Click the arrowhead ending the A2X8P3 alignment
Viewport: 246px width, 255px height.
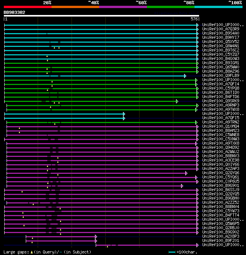click(96, 237)
